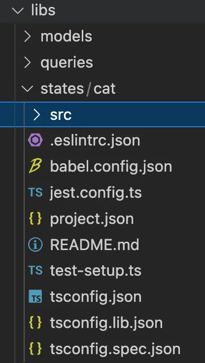The width and height of the screenshot is (205, 363).
Task: Click the Babel icon beside babel.config.json
Action: 35,166
